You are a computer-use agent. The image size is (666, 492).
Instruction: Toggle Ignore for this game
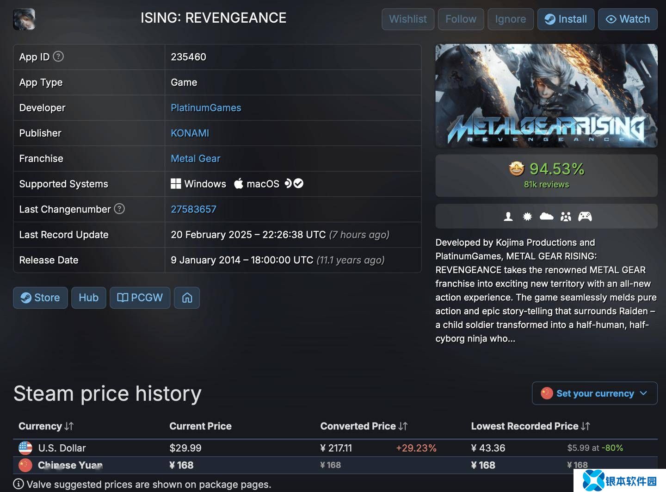click(511, 19)
